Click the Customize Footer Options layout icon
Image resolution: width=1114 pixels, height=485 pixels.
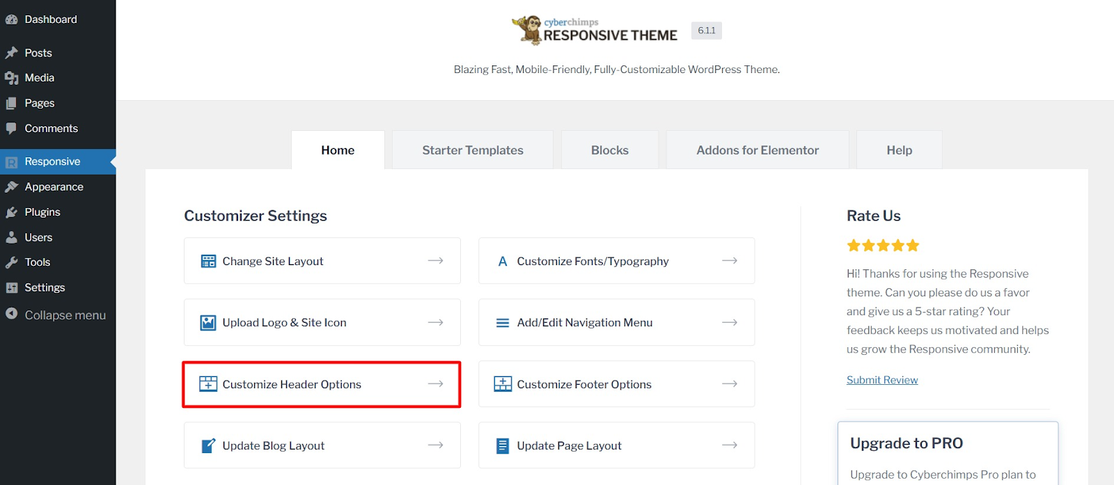click(x=503, y=383)
